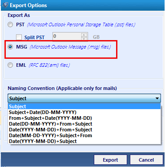Viewport: 165px width, 167px height.
Task: Click the Microsoft Outlook Message description text
Action: pyautogui.click(x=70, y=47)
